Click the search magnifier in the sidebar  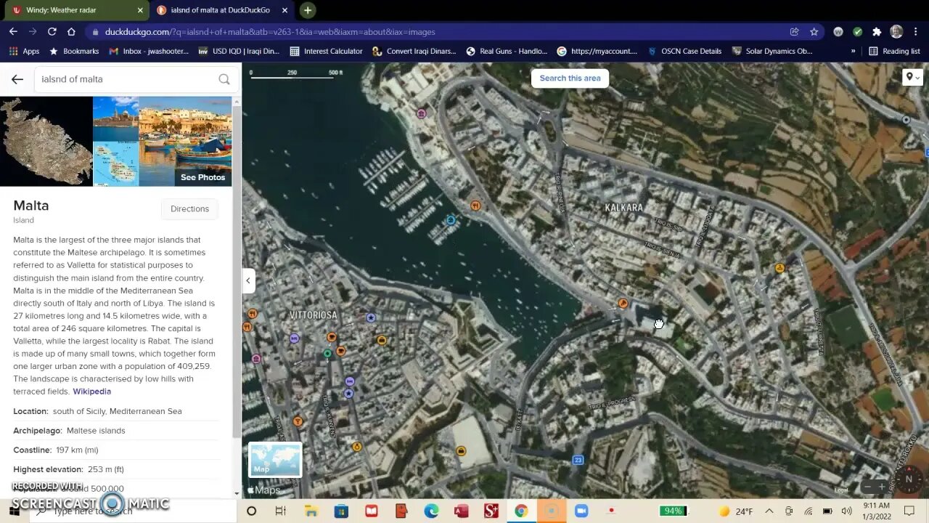pos(224,79)
